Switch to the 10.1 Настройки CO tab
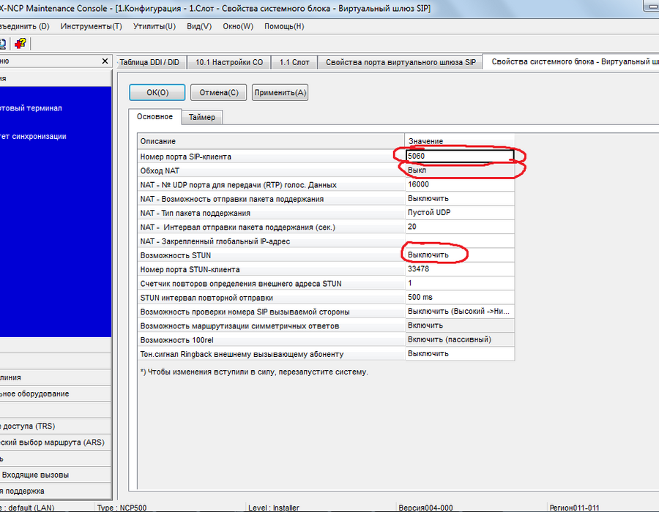This screenshot has width=659, height=512. point(229,62)
